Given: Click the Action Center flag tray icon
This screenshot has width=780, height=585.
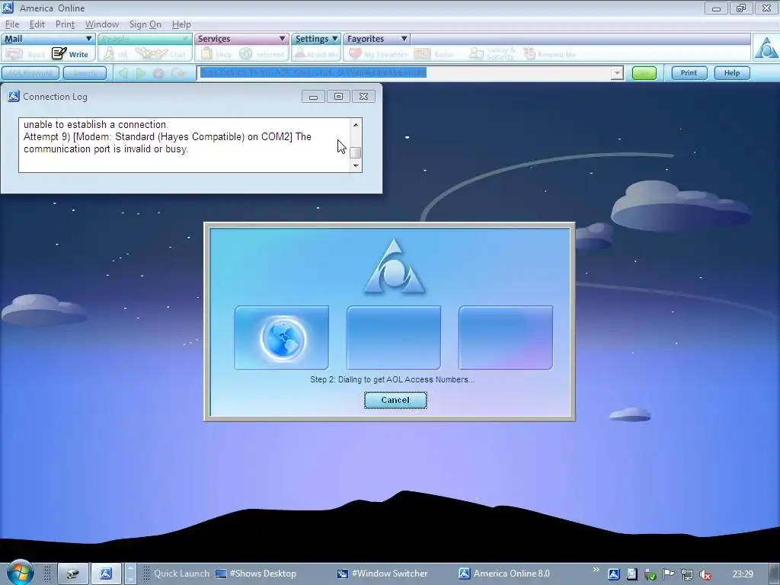Looking at the screenshot, I should [669, 574].
